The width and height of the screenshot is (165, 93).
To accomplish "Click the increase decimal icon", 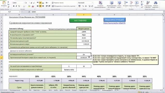I will 89,6.
